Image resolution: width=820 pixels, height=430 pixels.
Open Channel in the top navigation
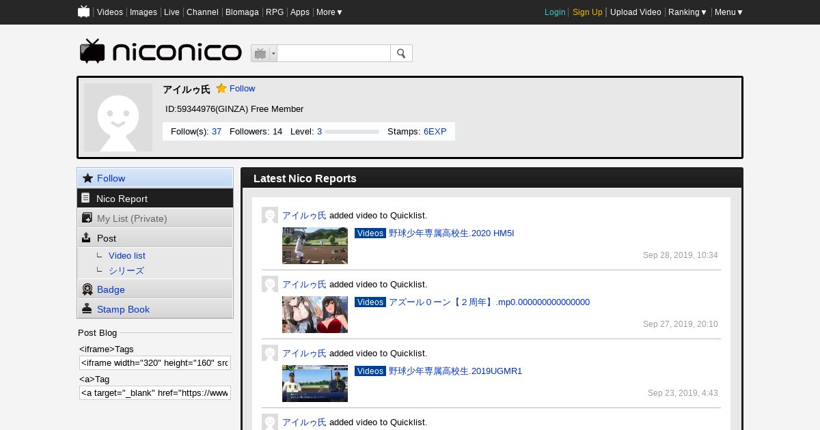click(x=202, y=12)
